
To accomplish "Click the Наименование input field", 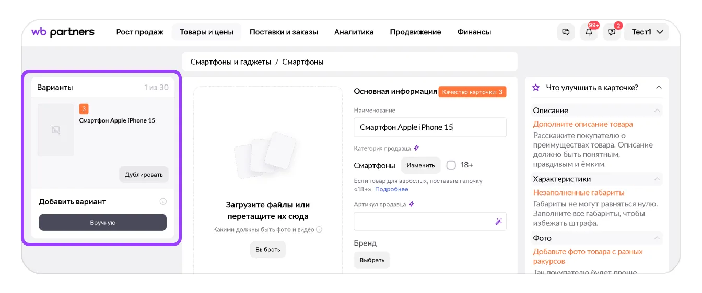I will [x=429, y=127].
